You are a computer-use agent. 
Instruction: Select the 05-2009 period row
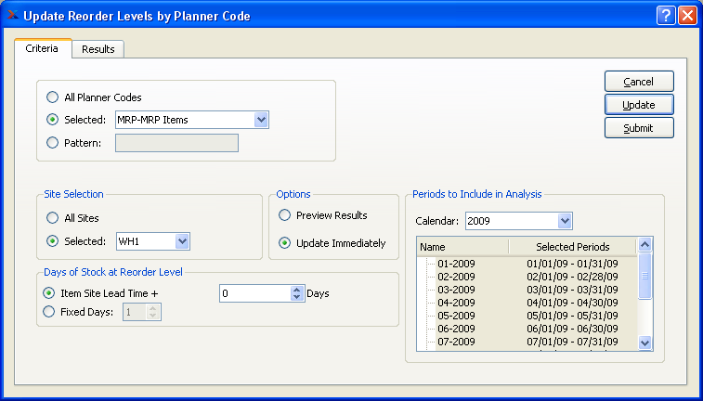click(x=527, y=316)
